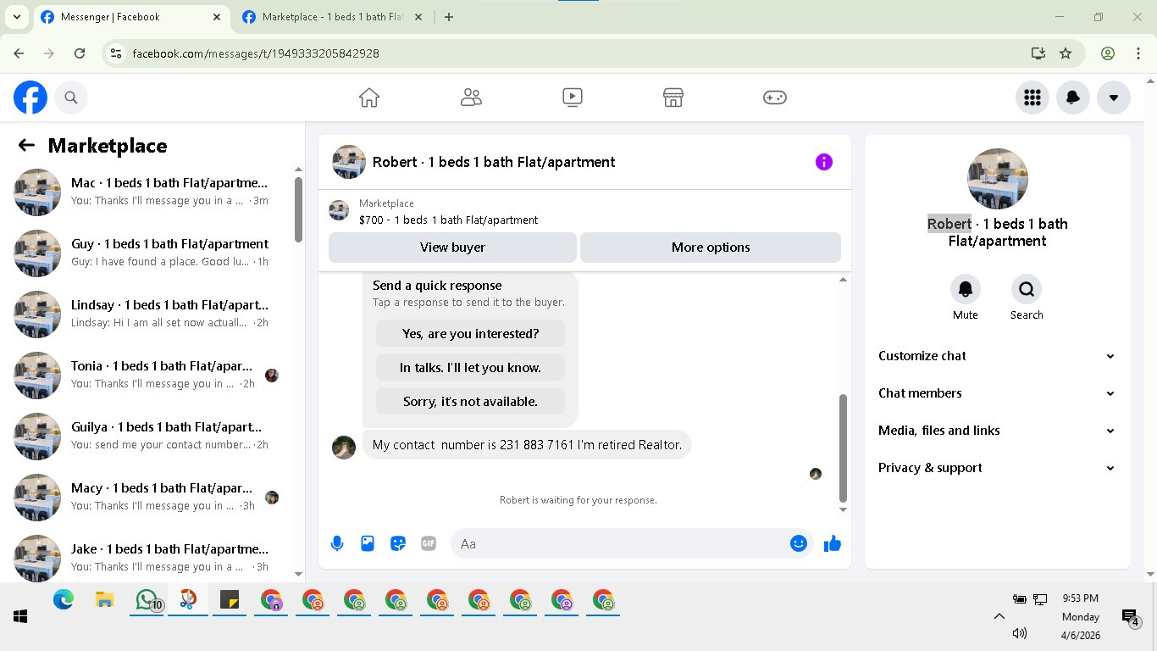The width and height of the screenshot is (1157, 651).
Task: Open the Facebook menu grid icon
Action: point(1032,97)
